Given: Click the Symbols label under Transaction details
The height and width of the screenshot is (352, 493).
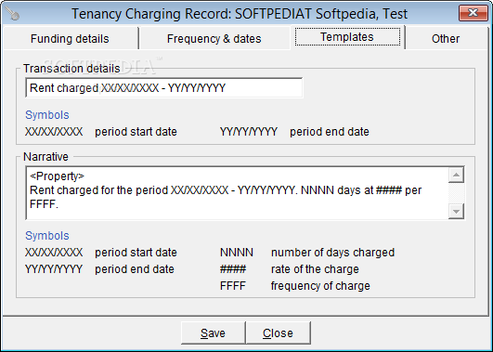Looking at the screenshot, I should pyautogui.click(x=47, y=115).
